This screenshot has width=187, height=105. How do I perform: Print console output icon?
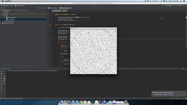coord(4,81)
